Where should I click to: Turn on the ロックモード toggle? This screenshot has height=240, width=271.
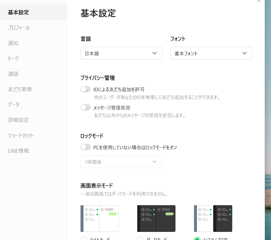coord(86,147)
